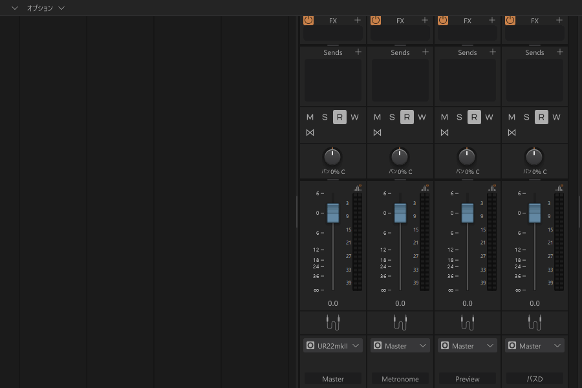Click the pan knob on Metronome channel

400,157
